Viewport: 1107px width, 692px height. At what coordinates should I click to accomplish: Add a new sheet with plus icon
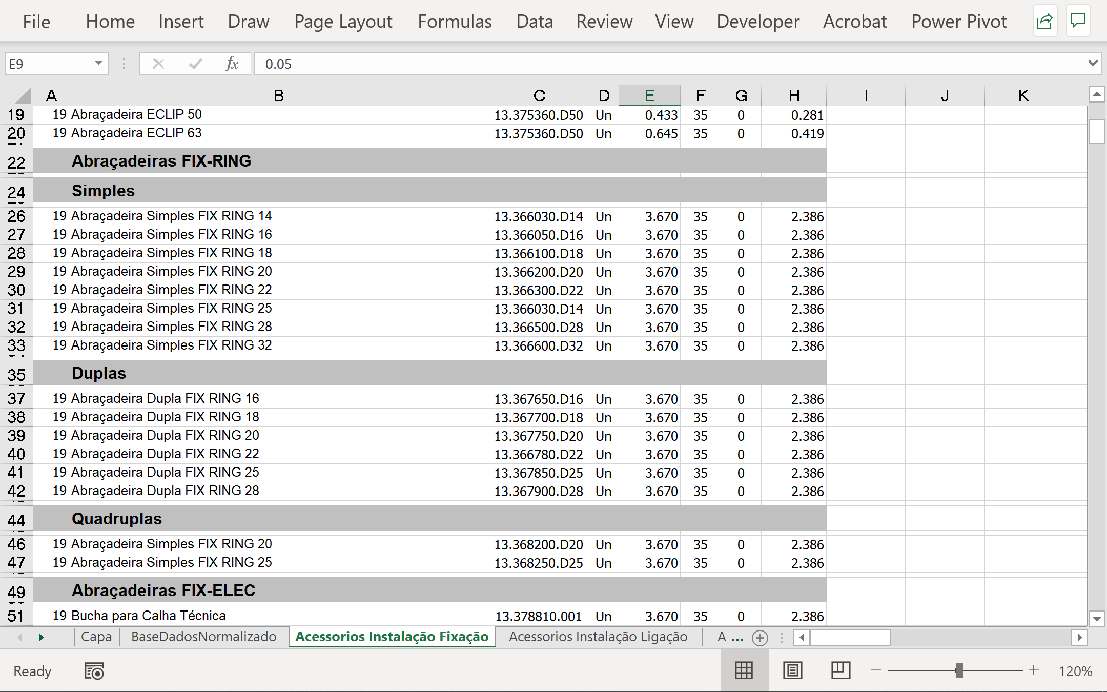tap(760, 638)
